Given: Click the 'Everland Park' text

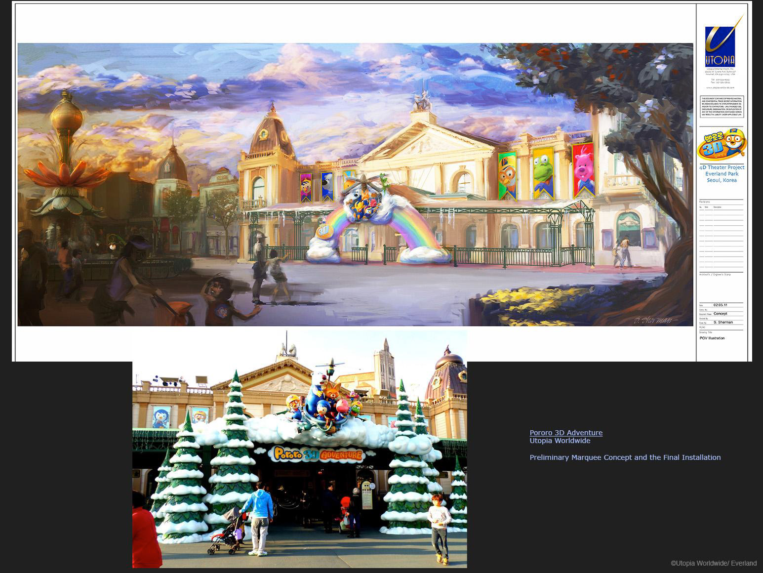Looking at the screenshot, I should pyautogui.click(x=722, y=174).
